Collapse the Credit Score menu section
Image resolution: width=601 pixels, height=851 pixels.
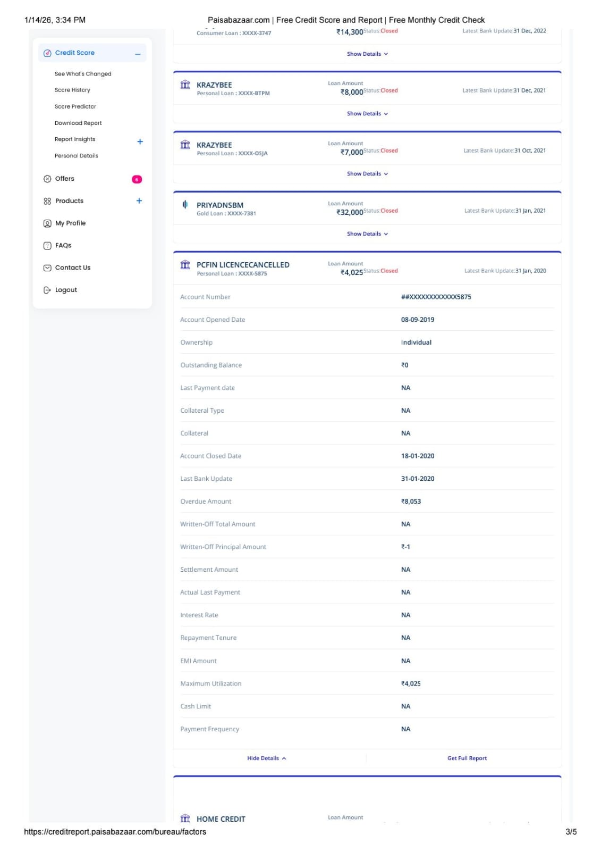[138, 54]
